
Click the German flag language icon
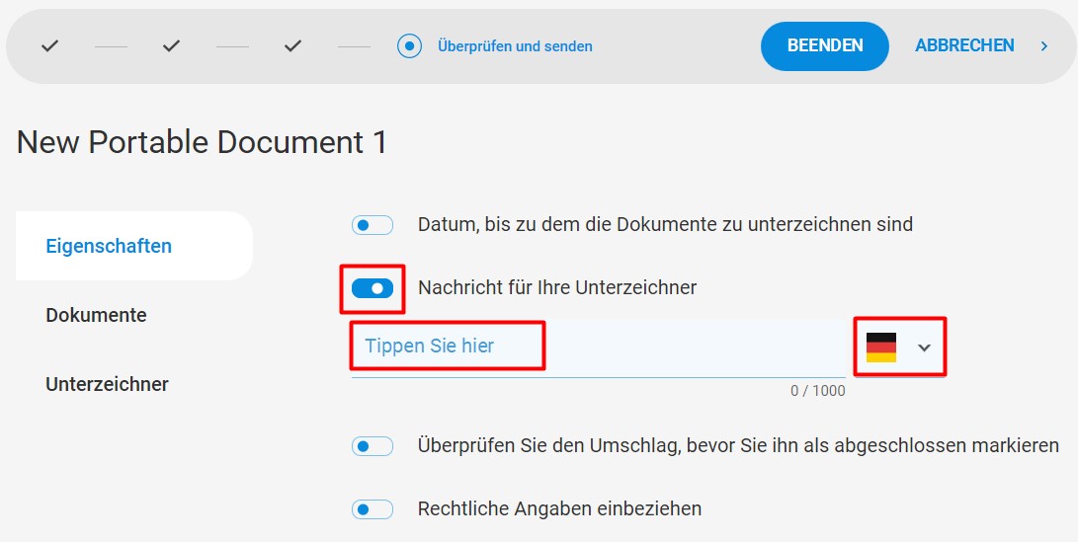point(880,347)
